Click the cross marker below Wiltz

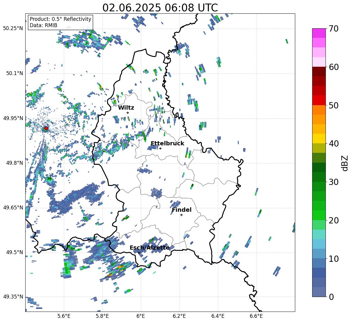click(128, 113)
